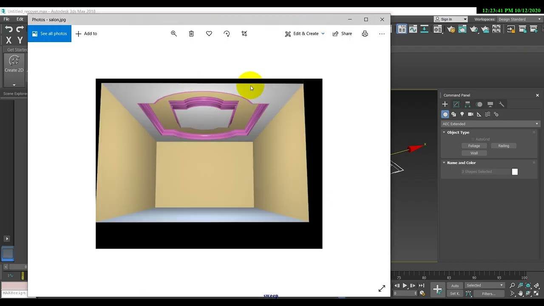Select the Space Warps category icon
Screen dimensions: 544x306
(x=487, y=114)
